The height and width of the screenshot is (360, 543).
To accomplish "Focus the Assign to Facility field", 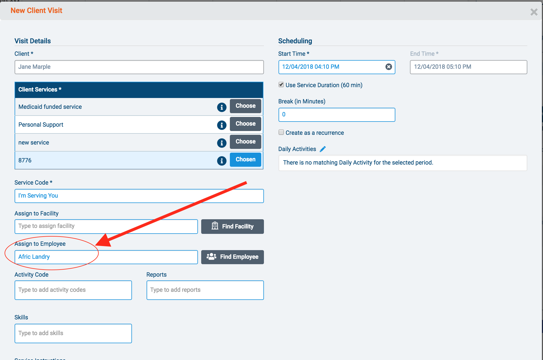I will point(106,227).
